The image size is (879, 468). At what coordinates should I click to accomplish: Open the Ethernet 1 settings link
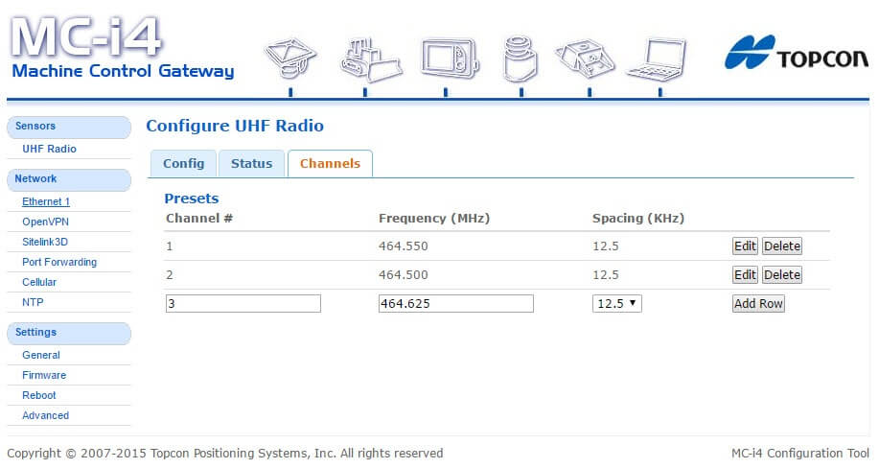pyautogui.click(x=46, y=201)
